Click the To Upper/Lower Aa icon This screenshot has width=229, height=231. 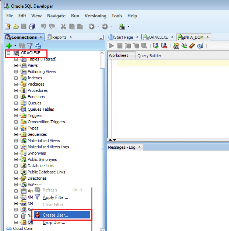pos(184,46)
